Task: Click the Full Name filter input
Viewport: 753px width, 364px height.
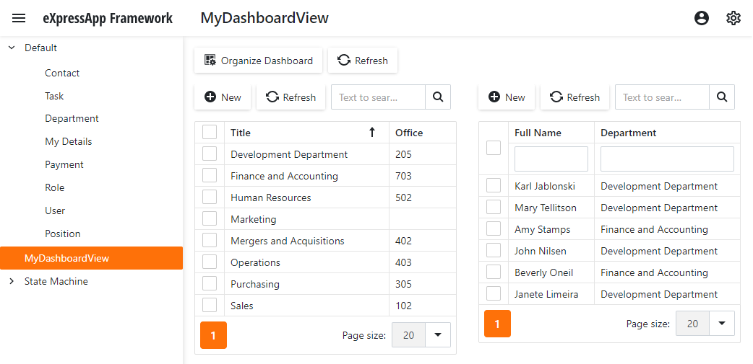Action: tap(551, 159)
